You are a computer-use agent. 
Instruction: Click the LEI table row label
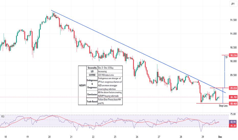pos(92,71)
